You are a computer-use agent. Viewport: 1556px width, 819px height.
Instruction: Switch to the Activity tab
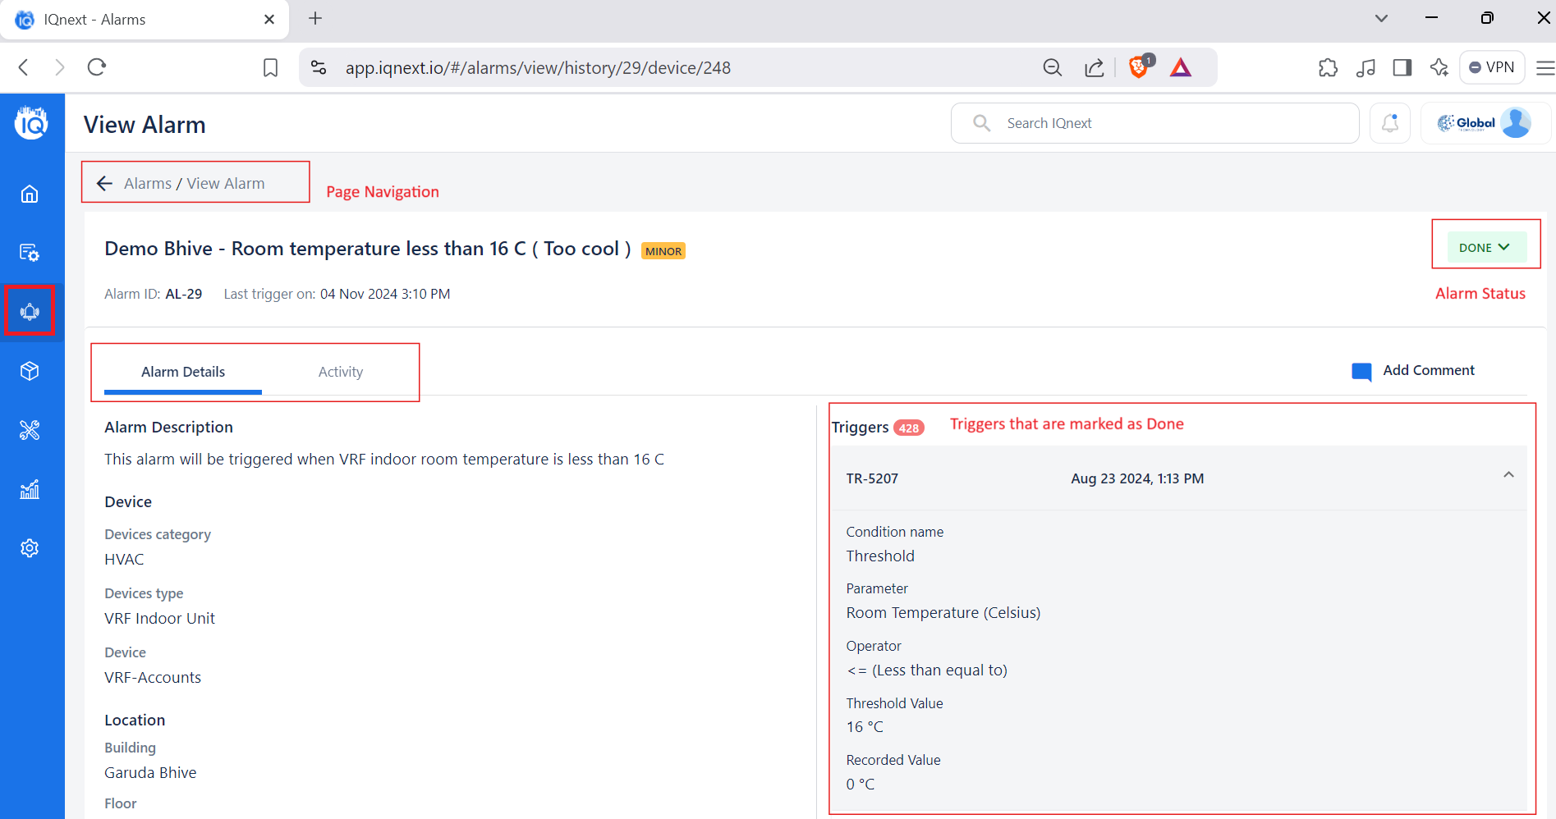tap(341, 372)
